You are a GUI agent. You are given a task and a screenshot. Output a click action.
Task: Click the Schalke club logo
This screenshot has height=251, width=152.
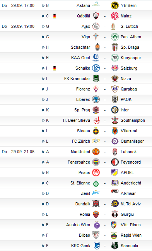pyautogui.click(x=96, y=68)
